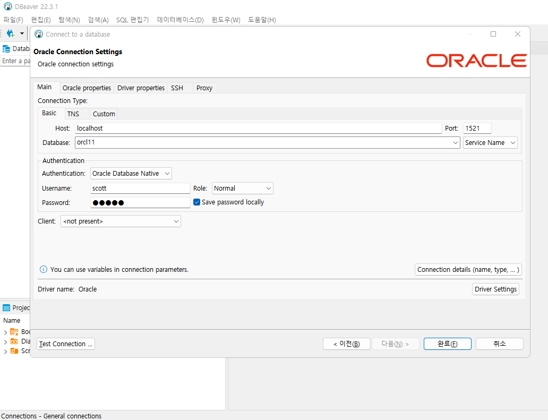
Task: Click the info icon beside variables hint
Action: coord(44,269)
